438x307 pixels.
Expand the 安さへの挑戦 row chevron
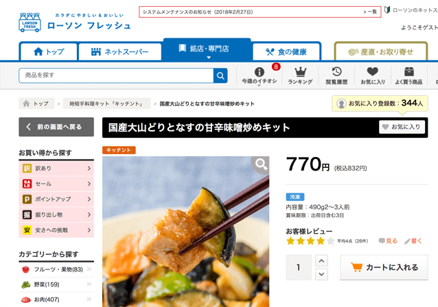click(x=89, y=230)
